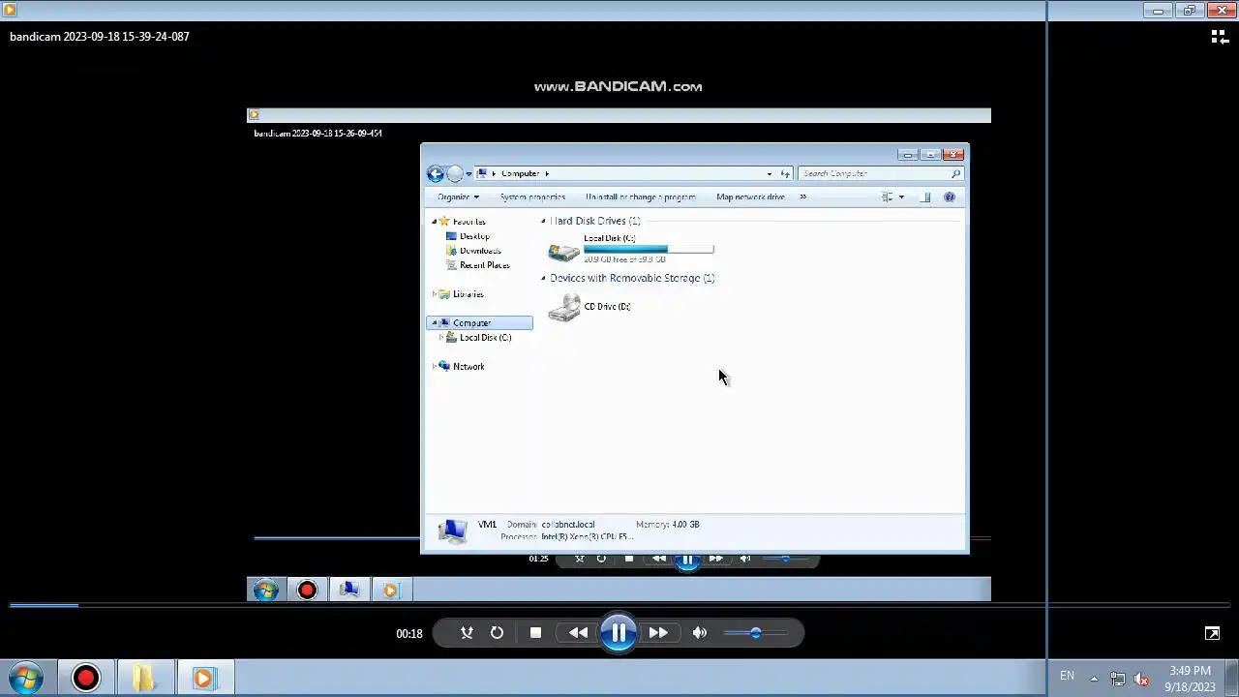Click System properties in toolbar
Image resolution: width=1239 pixels, height=697 pixels.
(x=532, y=197)
